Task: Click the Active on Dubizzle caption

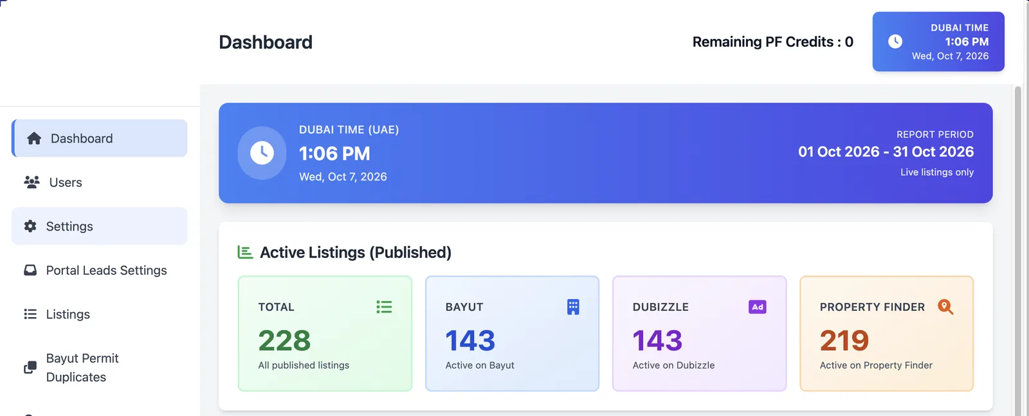Action: pyautogui.click(x=673, y=365)
